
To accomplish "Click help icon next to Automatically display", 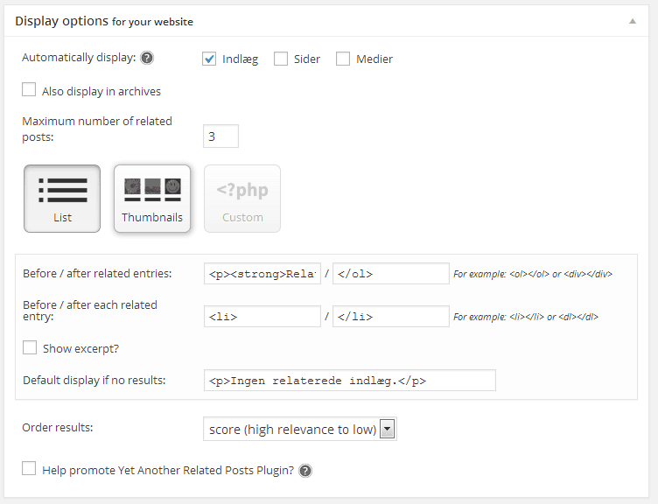I will [147, 58].
